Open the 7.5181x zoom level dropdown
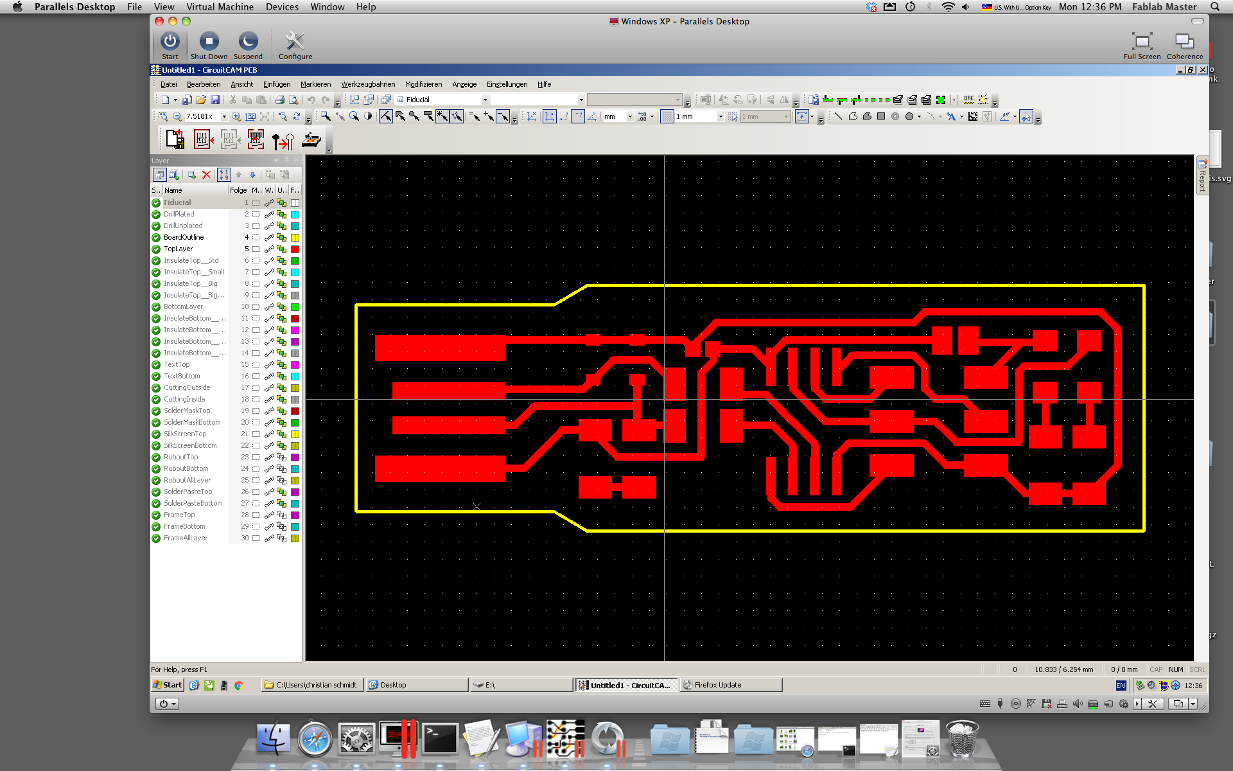The width and height of the screenshot is (1233, 771). coord(224,116)
